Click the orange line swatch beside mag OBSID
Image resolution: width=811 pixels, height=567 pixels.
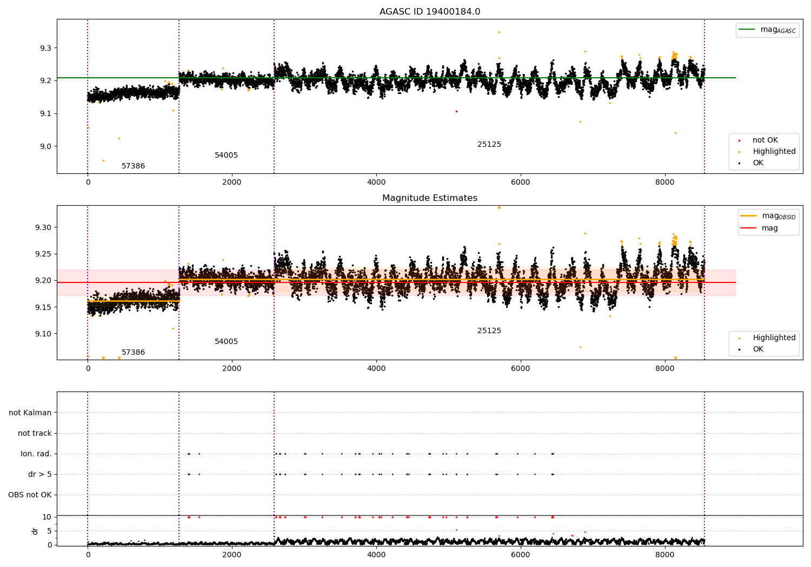click(x=749, y=216)
